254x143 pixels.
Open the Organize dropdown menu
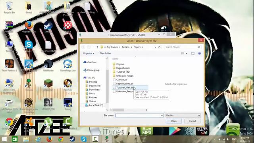click(89, 53)
